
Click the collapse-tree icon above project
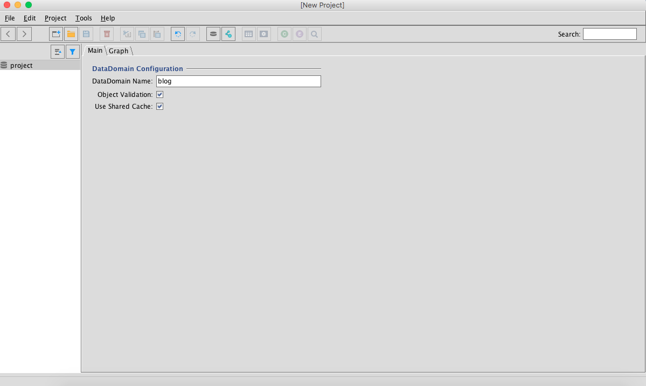(58, 52)
